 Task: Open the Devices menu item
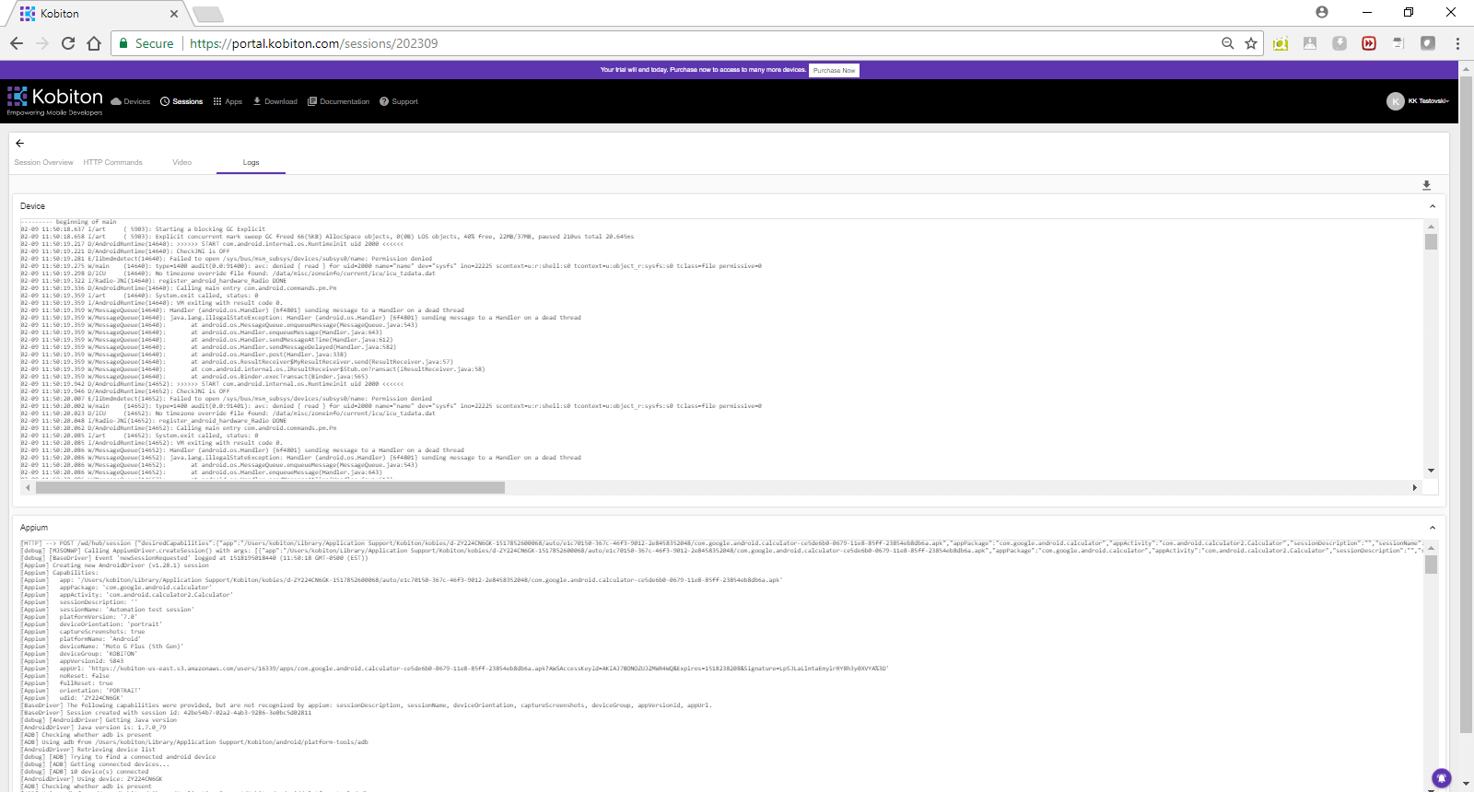pyautogui.click(x=130, y=101)
